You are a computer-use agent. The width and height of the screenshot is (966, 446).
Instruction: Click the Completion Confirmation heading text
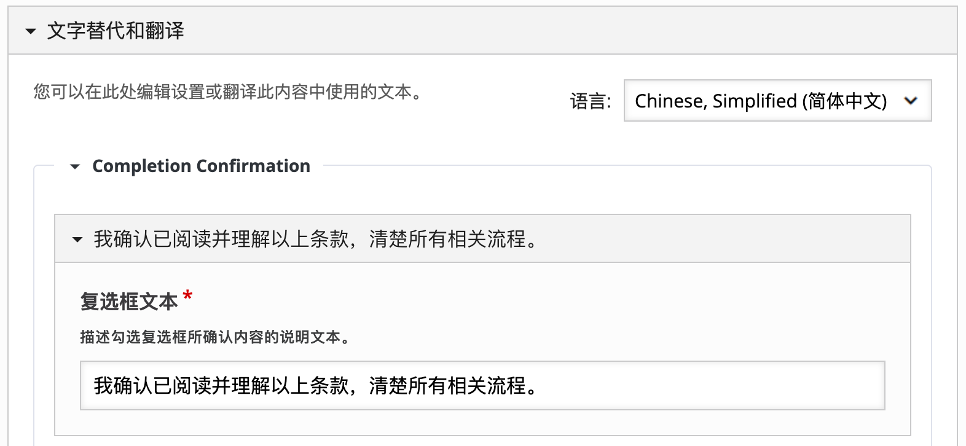(202, 166)
